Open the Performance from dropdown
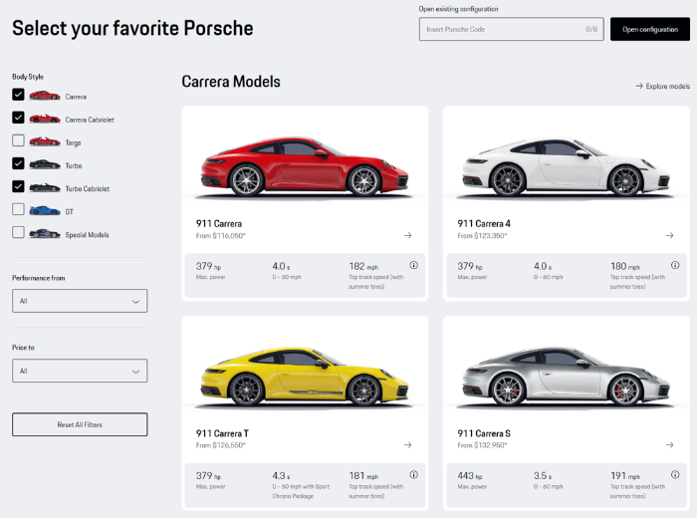 pyautogui.click(x=80, y=301)
